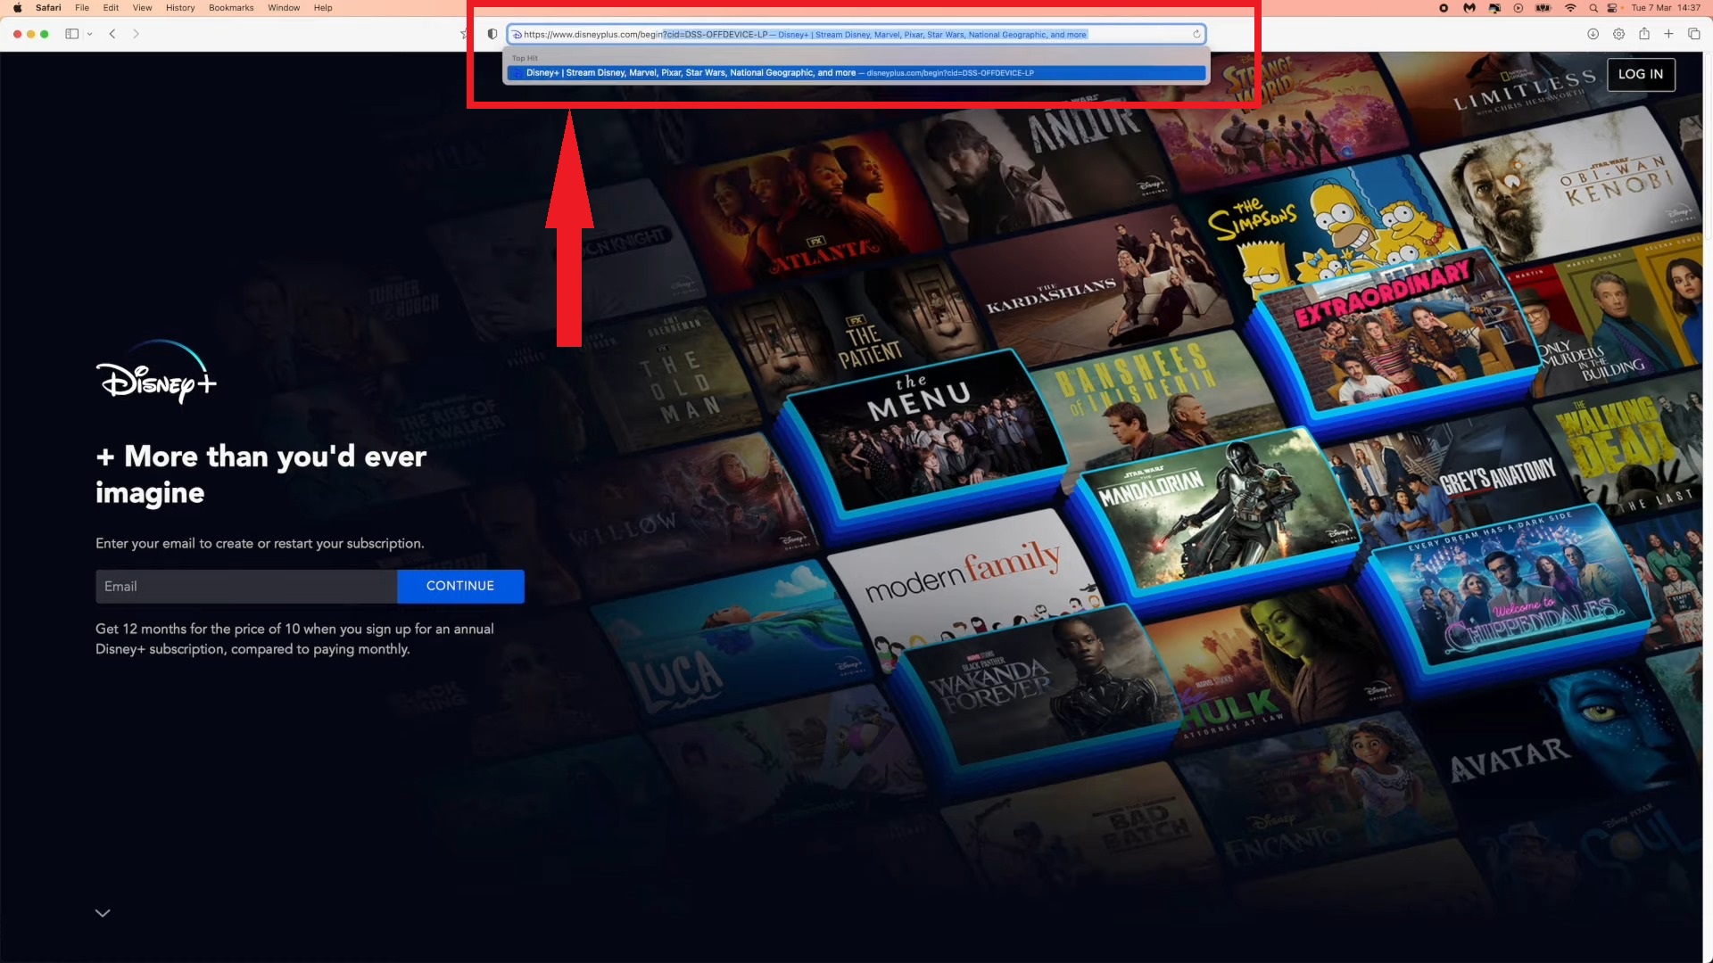Screen dimensions: 1713x963
Task: Click the downward chevron at page bottom
Action: pos(102,912)
